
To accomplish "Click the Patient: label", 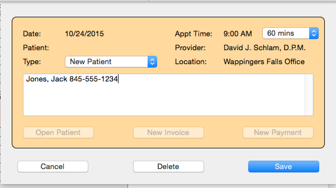I will point(36,48).
